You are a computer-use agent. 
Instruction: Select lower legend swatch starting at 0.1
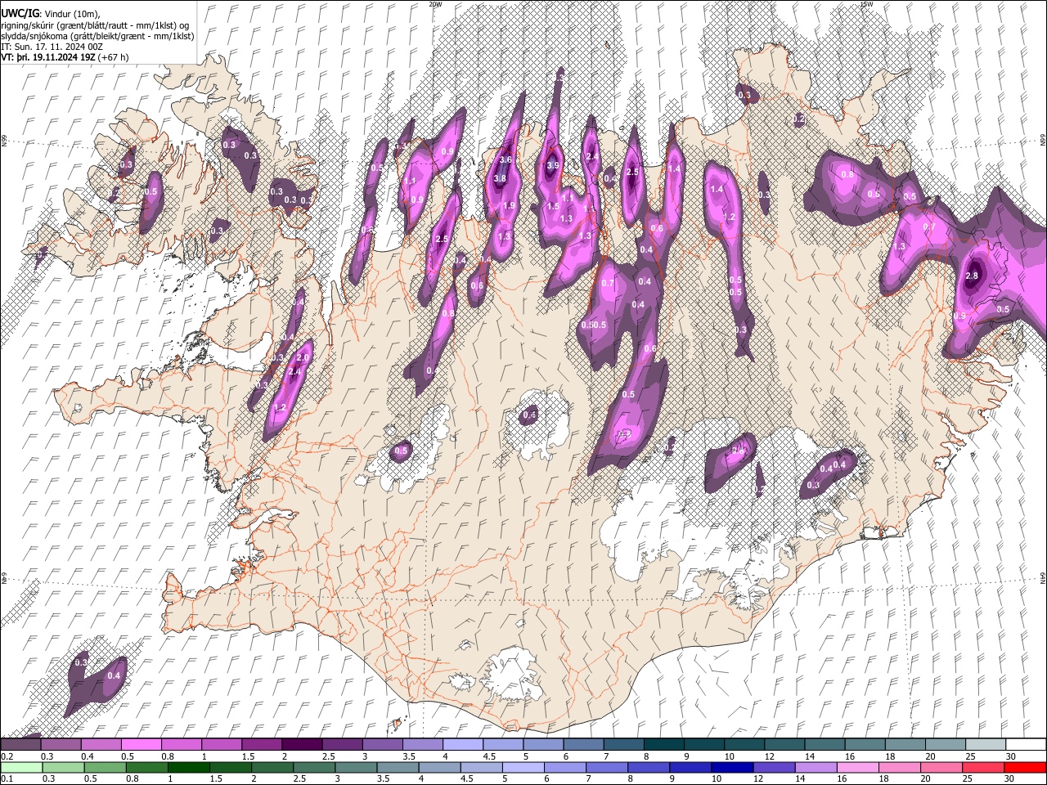(x=21, y=768)
